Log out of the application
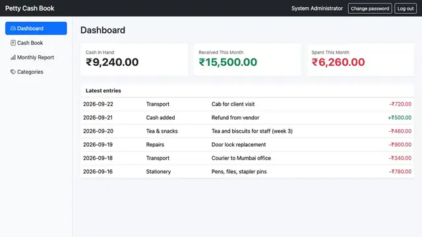 tap(406, 9)
